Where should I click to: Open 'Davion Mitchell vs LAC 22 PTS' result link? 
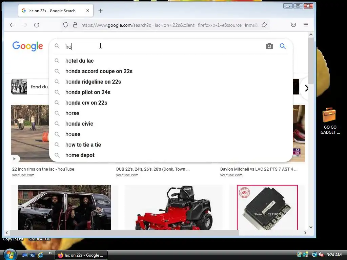pos(259,169)
